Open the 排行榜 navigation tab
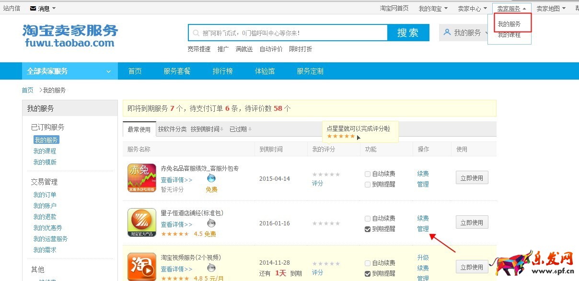 pyautogui.click(x=222, y=71)
